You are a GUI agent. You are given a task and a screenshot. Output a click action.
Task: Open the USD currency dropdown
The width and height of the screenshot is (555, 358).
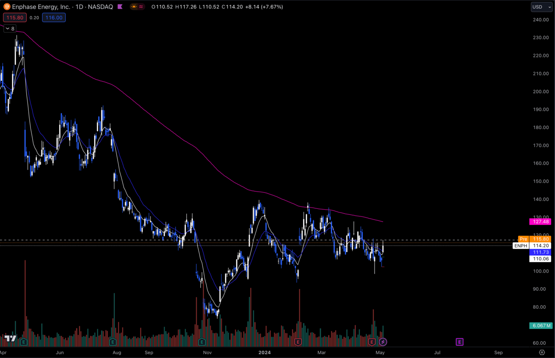[x=542, y=7]
